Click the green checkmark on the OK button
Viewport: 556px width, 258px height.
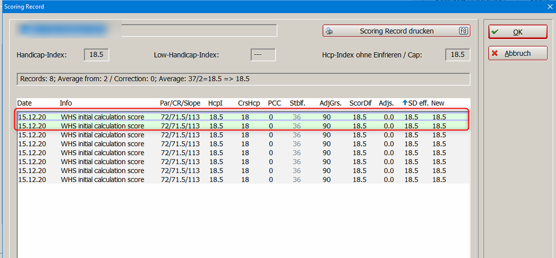(495, 32)
